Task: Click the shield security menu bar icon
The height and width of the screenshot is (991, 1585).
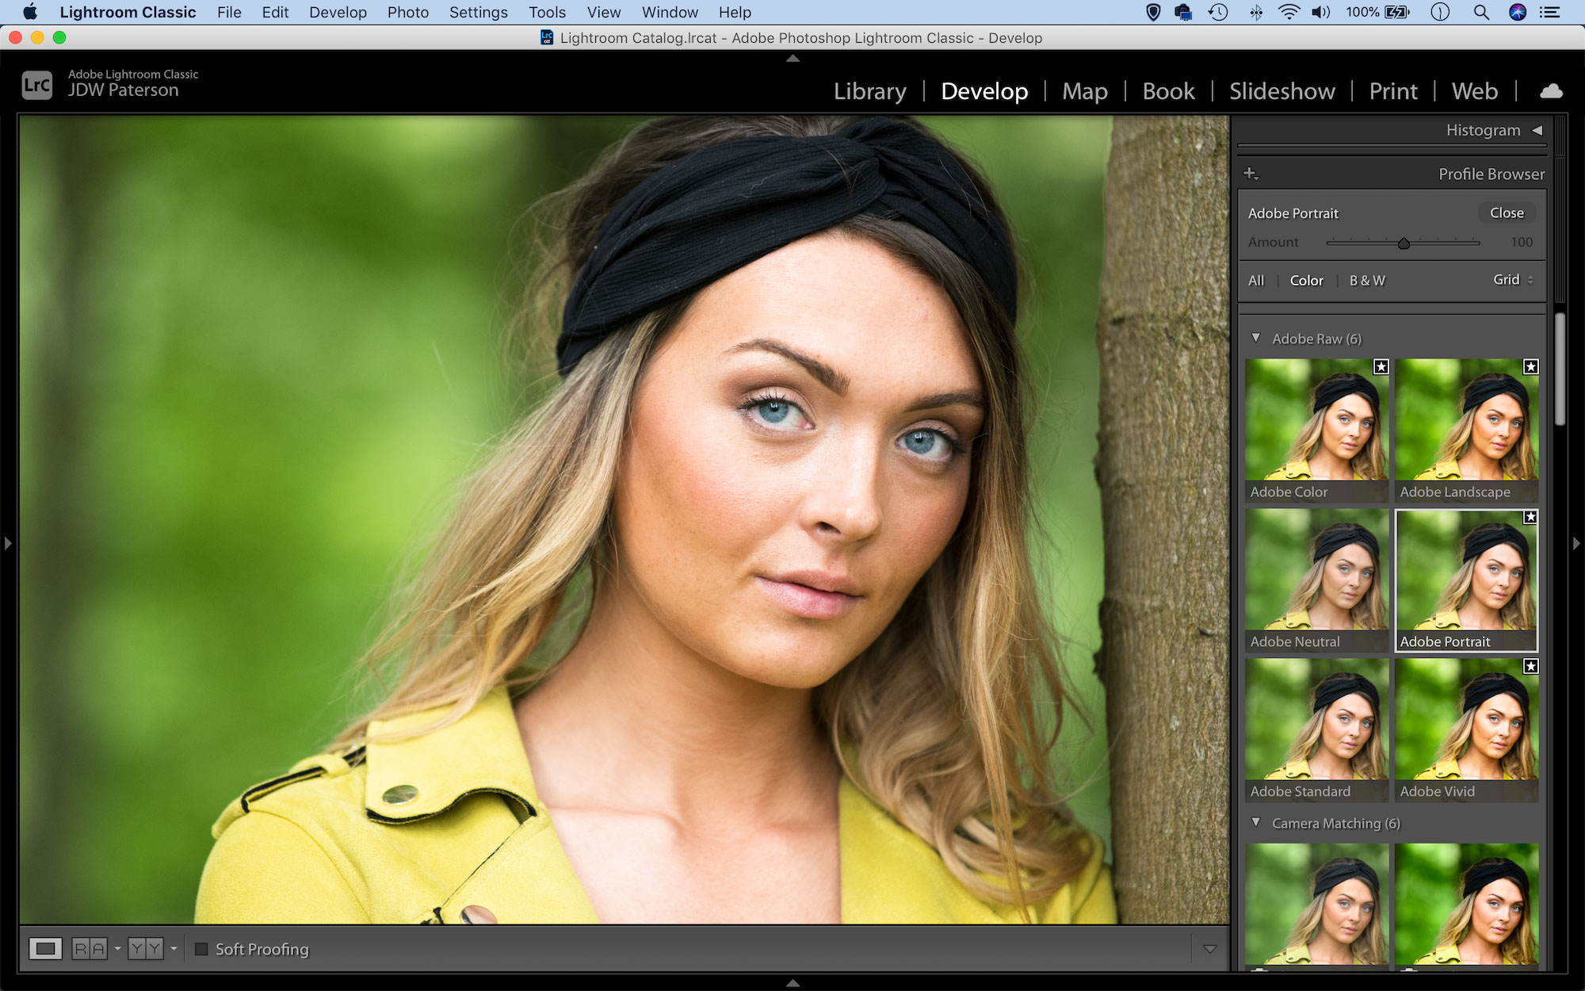Action: [x=1154, y=12]
